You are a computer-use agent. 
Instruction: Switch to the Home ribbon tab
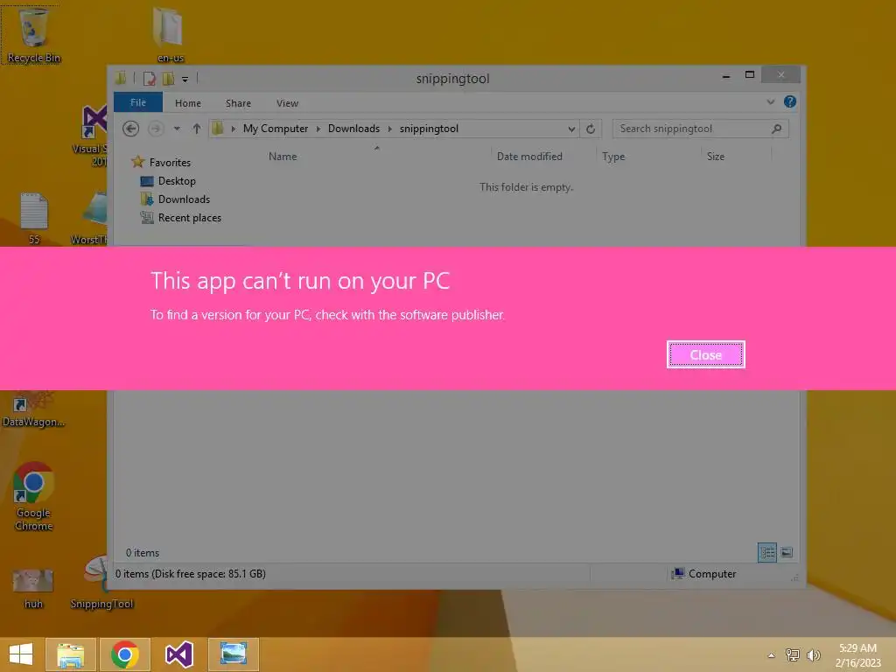click(188, 103)
